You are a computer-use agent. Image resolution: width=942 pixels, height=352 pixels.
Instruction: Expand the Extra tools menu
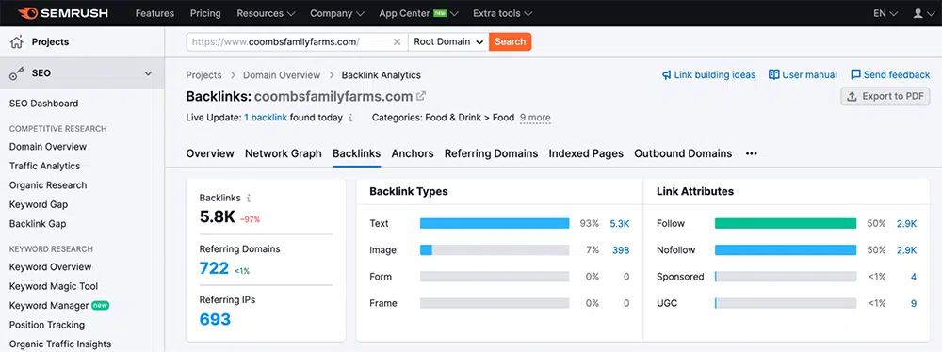click(502, 13)
